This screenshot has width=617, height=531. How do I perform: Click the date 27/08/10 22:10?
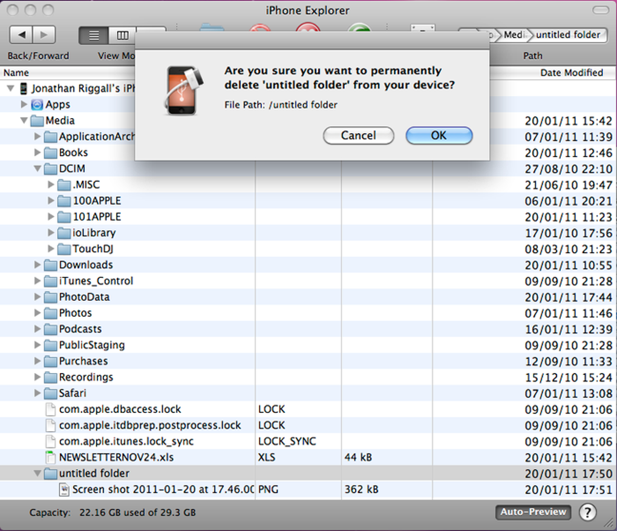point(568,168)
